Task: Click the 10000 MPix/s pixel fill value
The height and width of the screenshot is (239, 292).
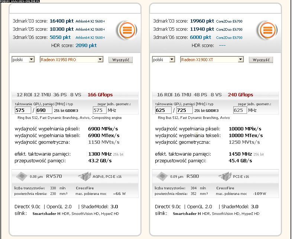Action: (245, 129)
